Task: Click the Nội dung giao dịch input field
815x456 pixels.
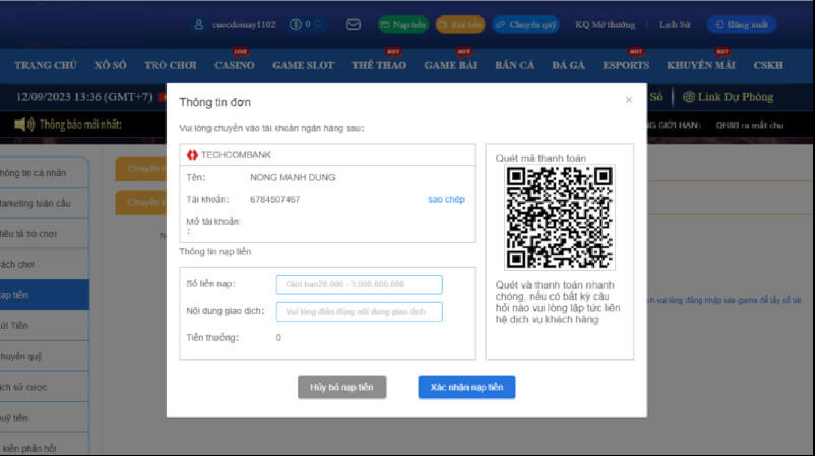Action: pos(360,312)
